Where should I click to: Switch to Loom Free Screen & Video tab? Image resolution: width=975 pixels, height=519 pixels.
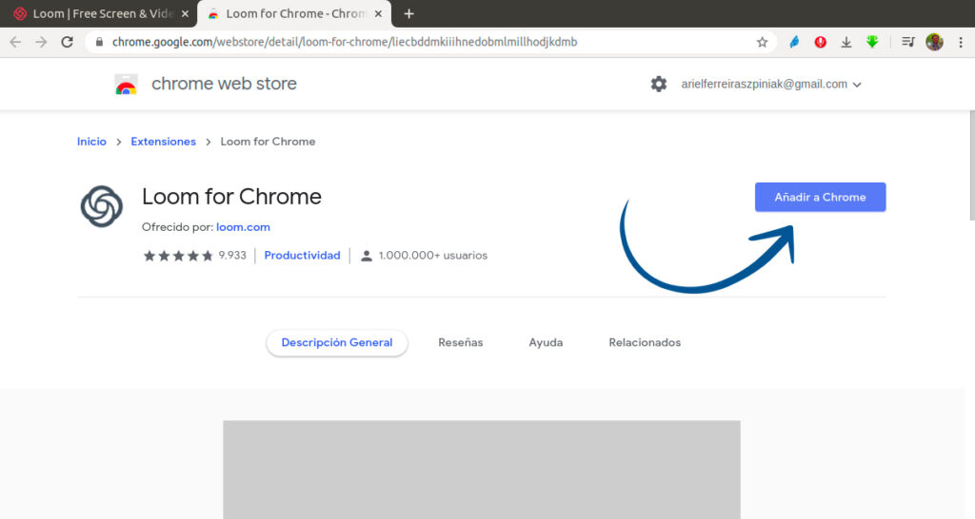click(x=101, y=13)
